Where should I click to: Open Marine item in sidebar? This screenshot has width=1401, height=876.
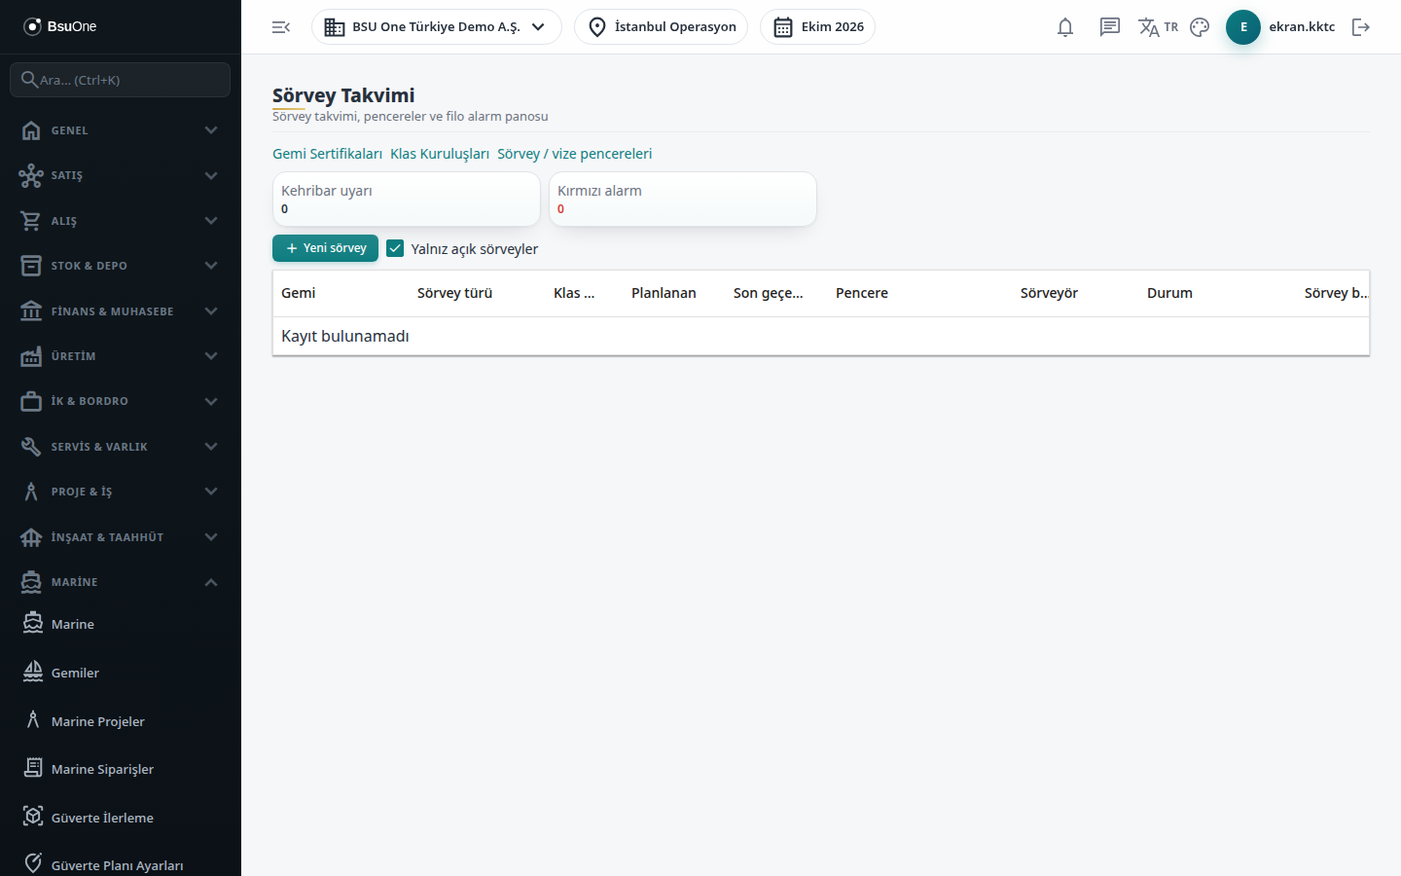point(121,624)
